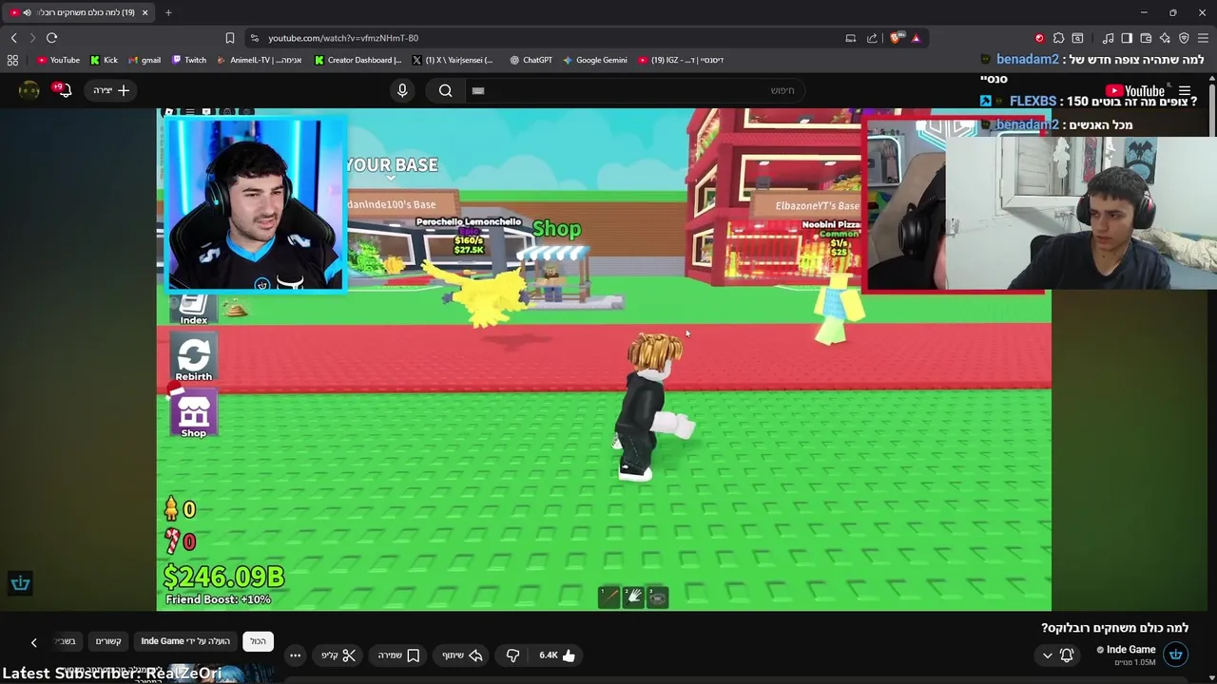1217x684 pixels.
Task: Open the Twitch bookmark
Action: [189, 60]
